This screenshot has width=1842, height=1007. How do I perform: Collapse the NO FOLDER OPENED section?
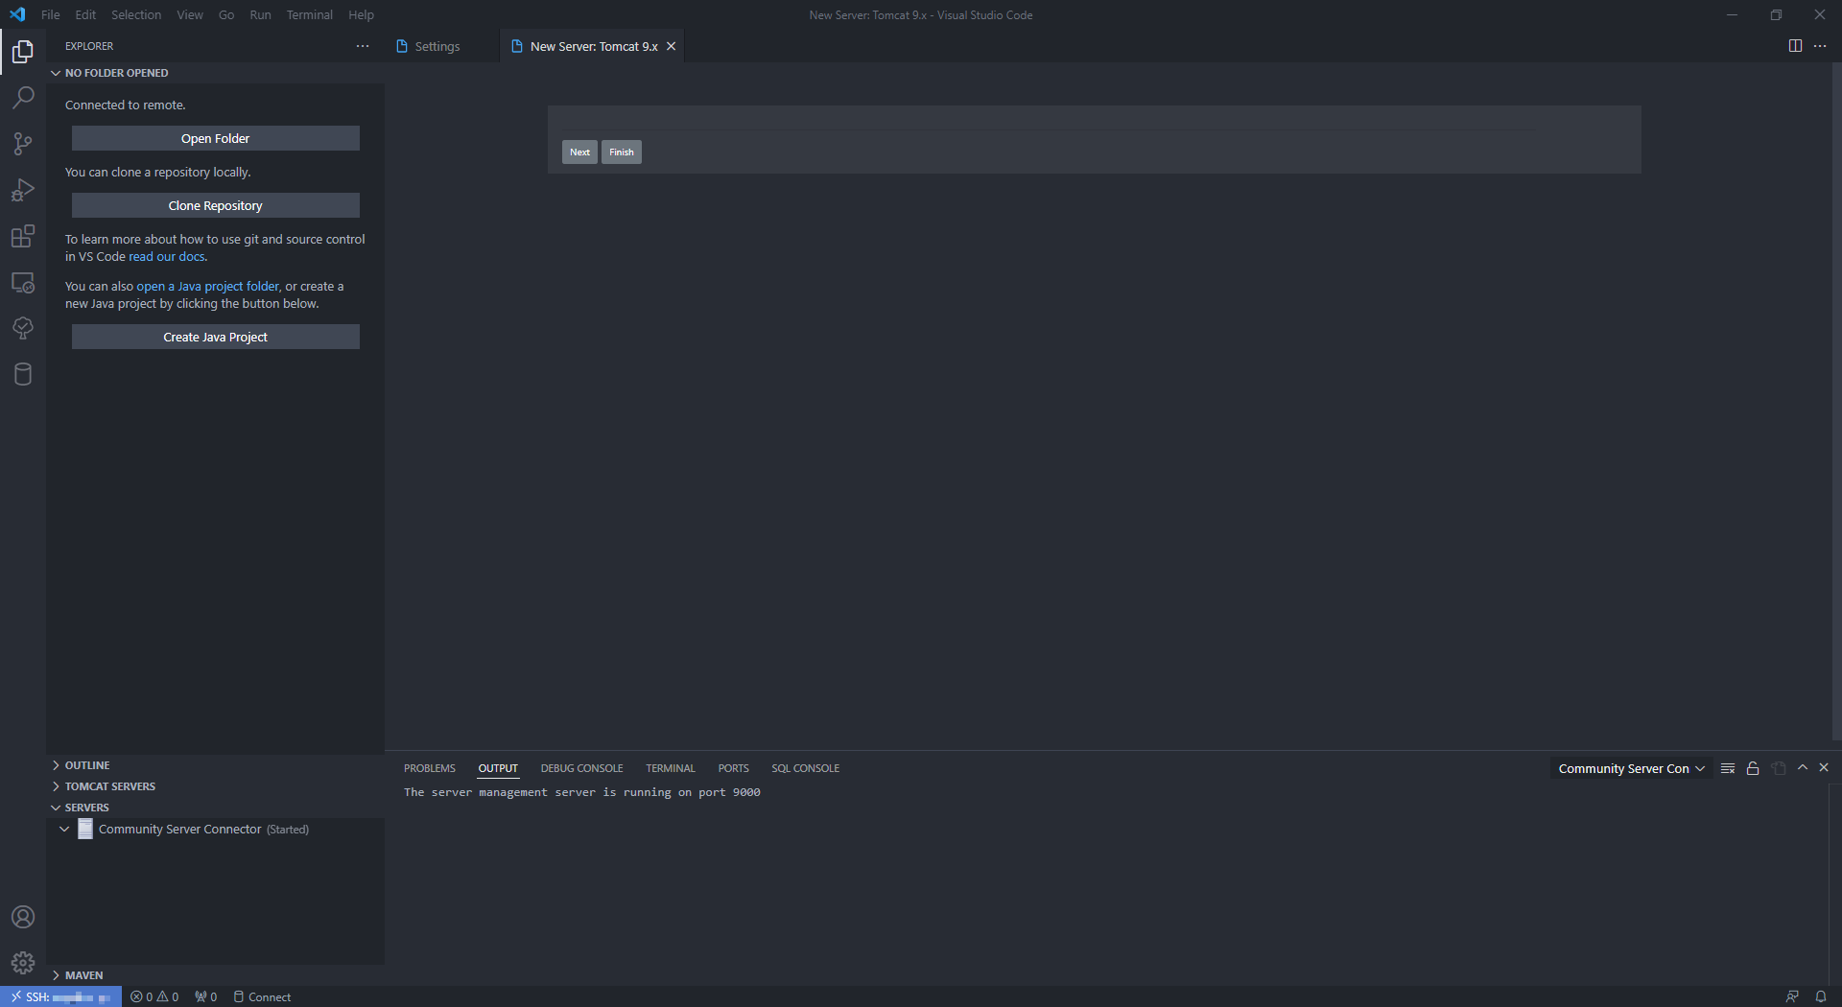[x=216, y=73]
